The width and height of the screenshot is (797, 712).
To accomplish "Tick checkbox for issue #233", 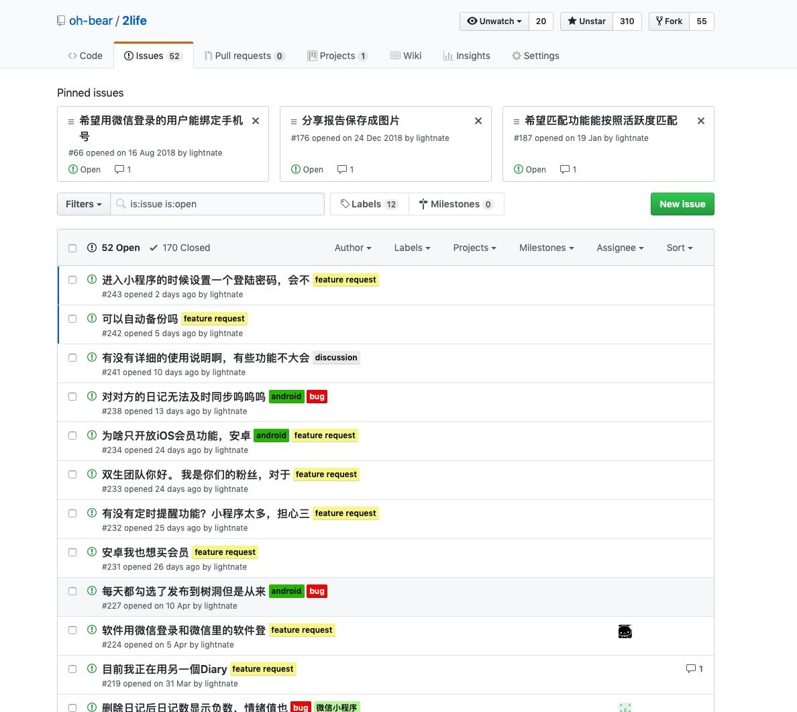I will [x=72, y=474].
